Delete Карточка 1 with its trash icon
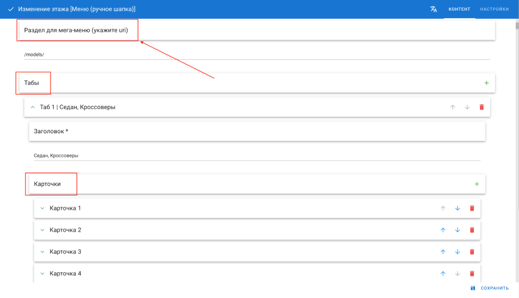This screenshot has width=519, height=298. 472,208
